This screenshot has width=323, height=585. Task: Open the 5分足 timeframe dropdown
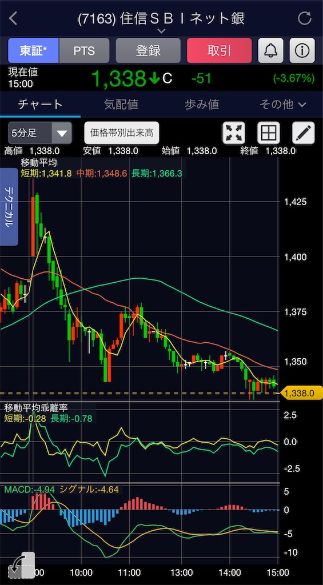(40, 133)
